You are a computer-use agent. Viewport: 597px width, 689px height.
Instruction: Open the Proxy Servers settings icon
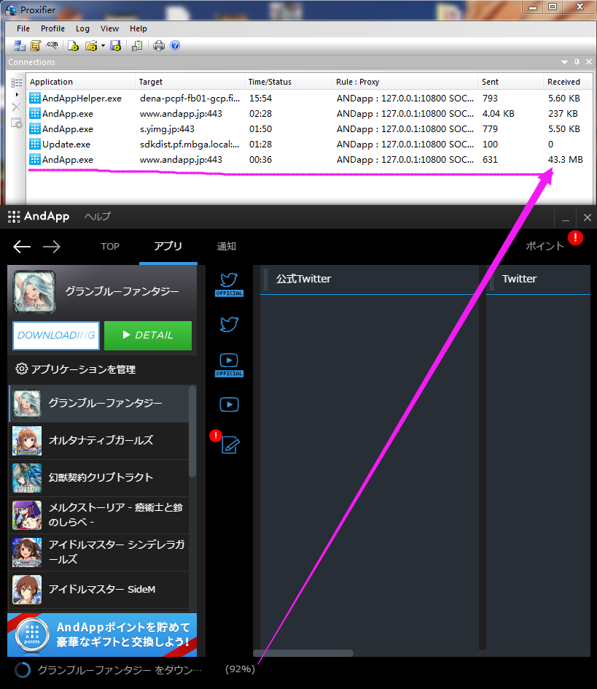tap(18, 45)
